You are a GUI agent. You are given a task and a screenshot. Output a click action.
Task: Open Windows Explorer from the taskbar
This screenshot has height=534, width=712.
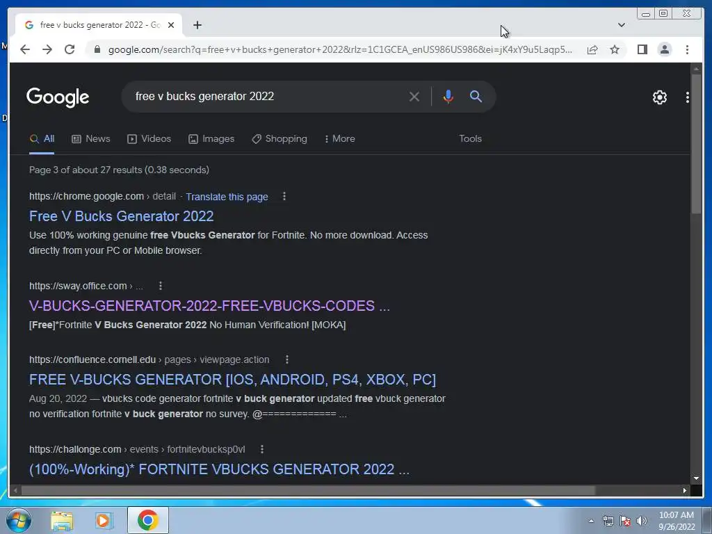(x=62, y=520)
